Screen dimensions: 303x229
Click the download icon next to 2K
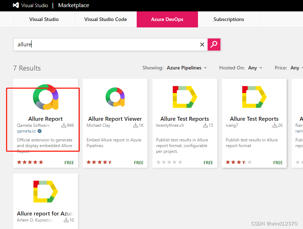[275, 125]
